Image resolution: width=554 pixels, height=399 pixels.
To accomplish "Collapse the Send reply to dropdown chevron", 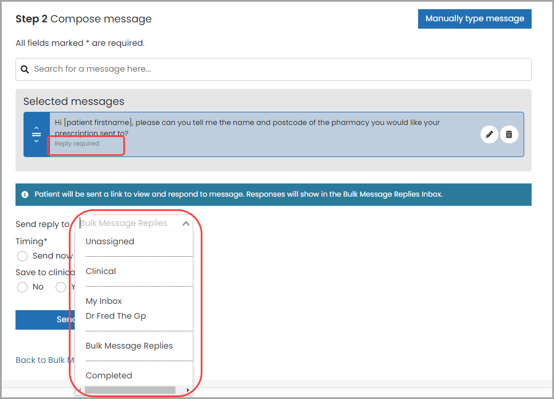I will (x=185, y=224).
